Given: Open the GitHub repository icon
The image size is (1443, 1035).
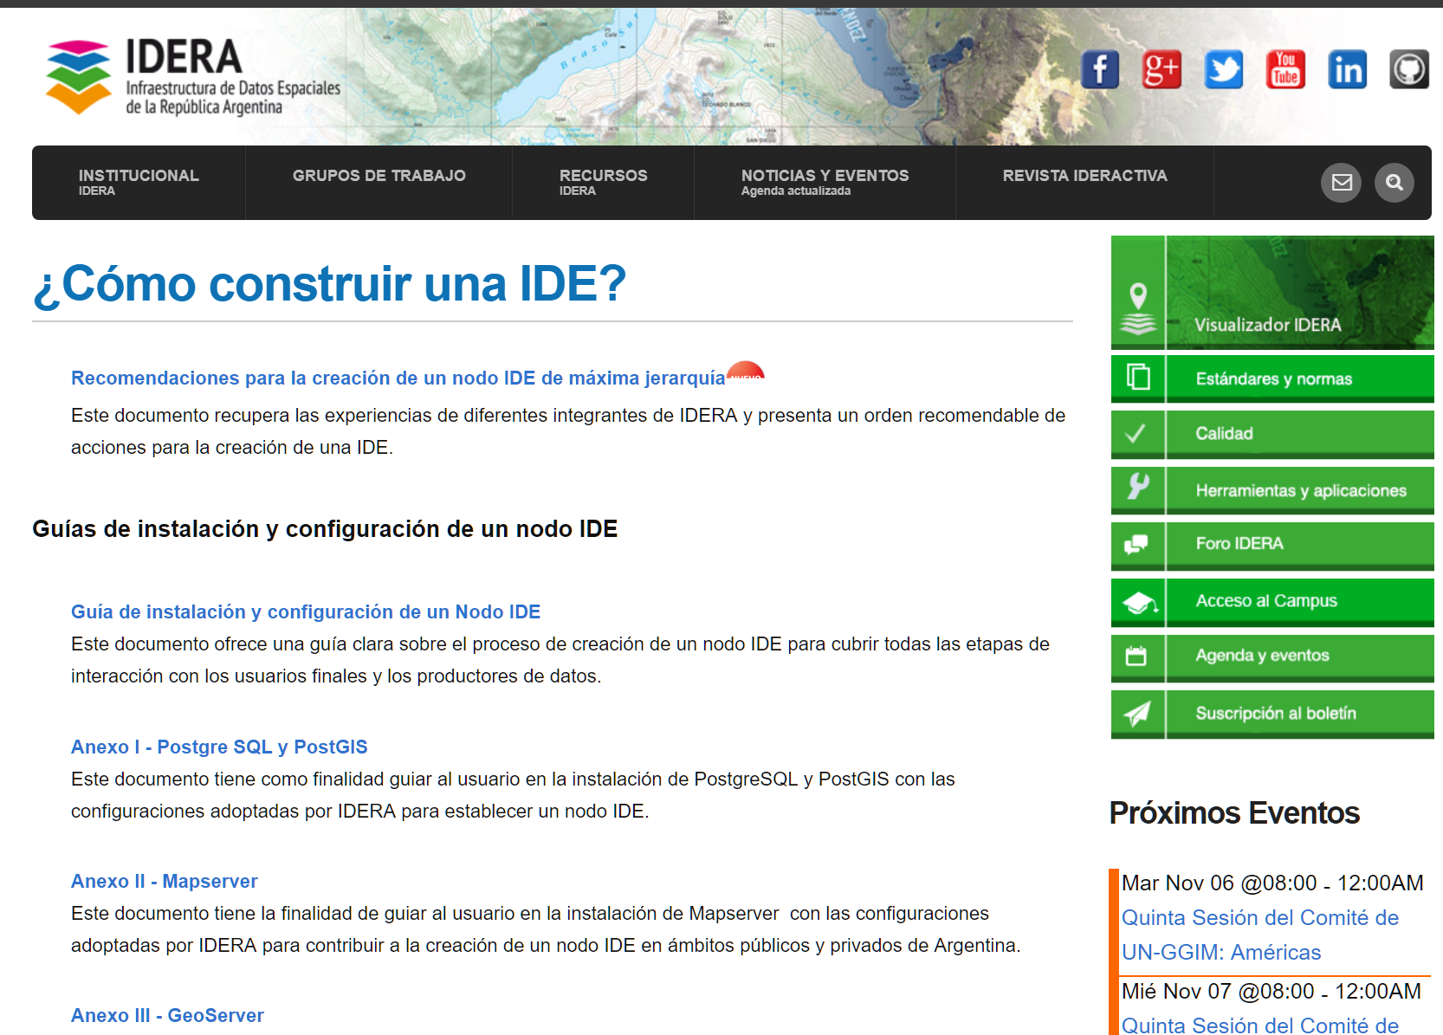Looking at the screenshot, I should pos(1409,69).
